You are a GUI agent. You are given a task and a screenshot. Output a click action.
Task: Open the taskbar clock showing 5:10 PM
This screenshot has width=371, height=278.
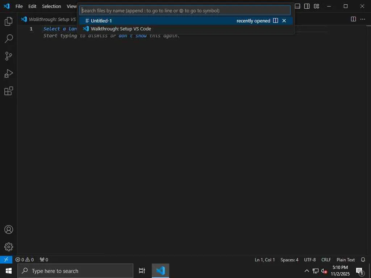point(340,271)
